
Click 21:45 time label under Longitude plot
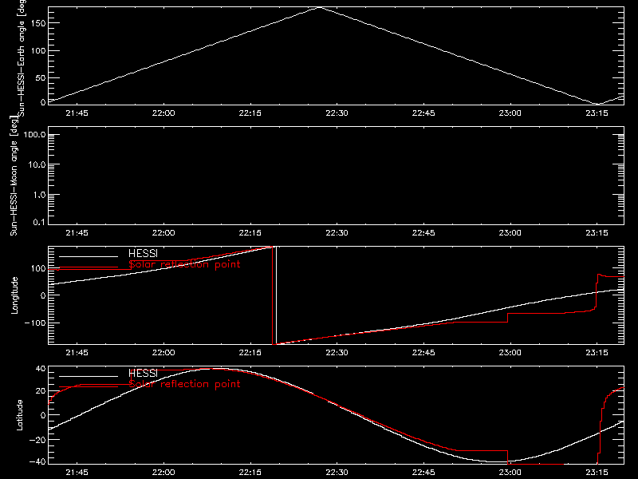(77, 353)
